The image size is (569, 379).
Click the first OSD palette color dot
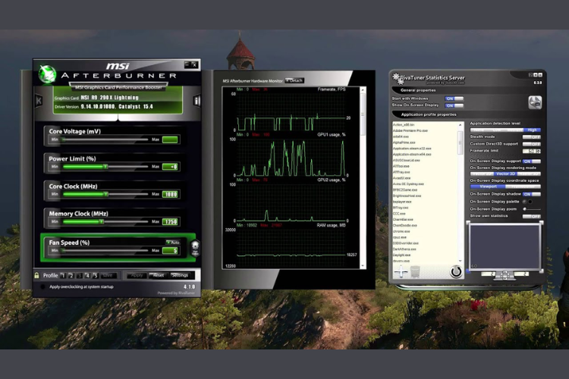coord(524,202)
